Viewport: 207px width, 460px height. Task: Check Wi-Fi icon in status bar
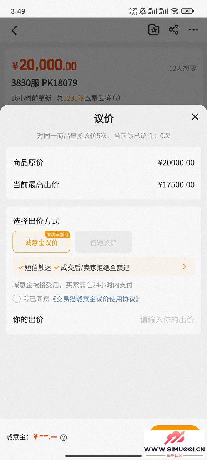click(174, 11)
